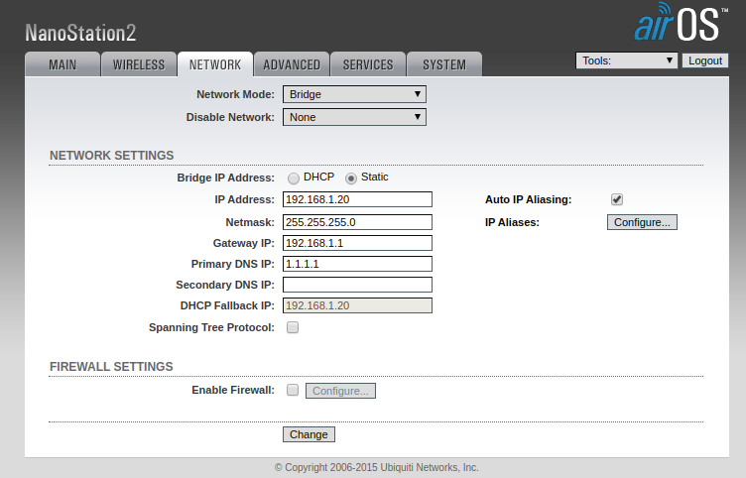Viewport: 746px width, 478px height.
Task: Click Configure button for IP Aliases
Action: [642, 222]
